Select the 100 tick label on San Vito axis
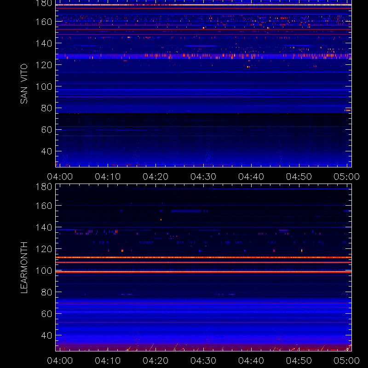This screenshot has width=368, height=368. (44, 86)
